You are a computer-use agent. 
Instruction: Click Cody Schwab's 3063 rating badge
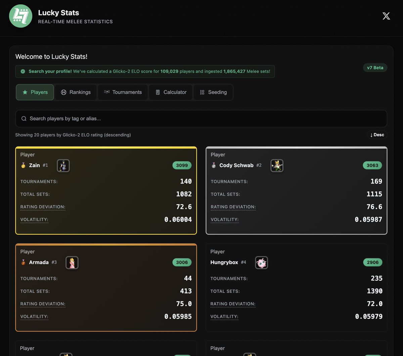[x=372, y=165]
